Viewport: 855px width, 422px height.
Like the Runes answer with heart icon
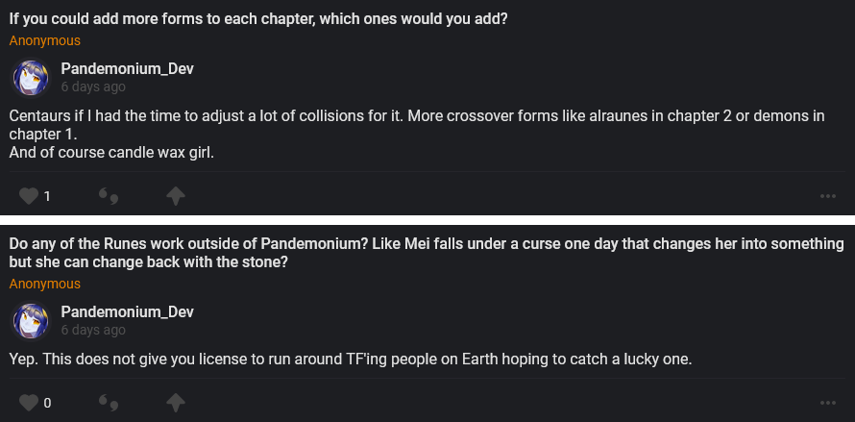29,402
